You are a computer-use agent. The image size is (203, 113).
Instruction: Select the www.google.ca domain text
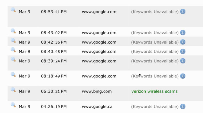97,107
